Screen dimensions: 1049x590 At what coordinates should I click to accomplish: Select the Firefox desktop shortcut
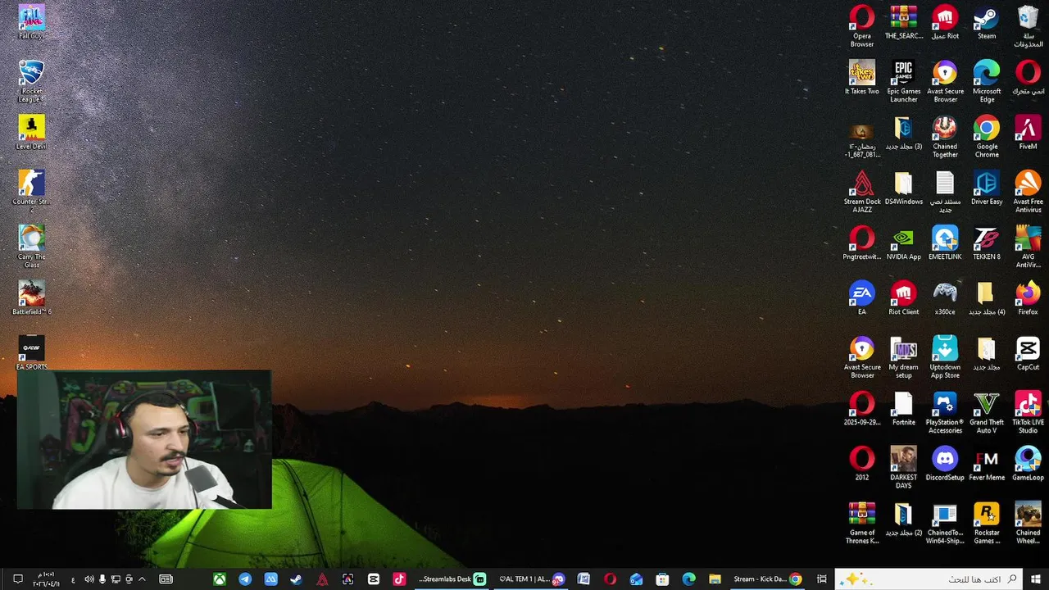coord(1028,297)
